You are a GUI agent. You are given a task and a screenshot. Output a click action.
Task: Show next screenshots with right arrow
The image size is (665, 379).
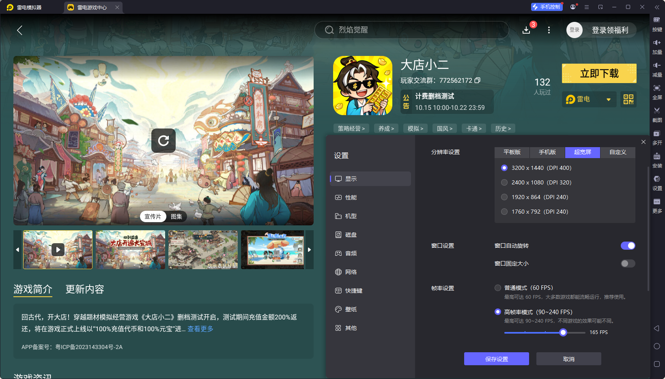[309, 250]
